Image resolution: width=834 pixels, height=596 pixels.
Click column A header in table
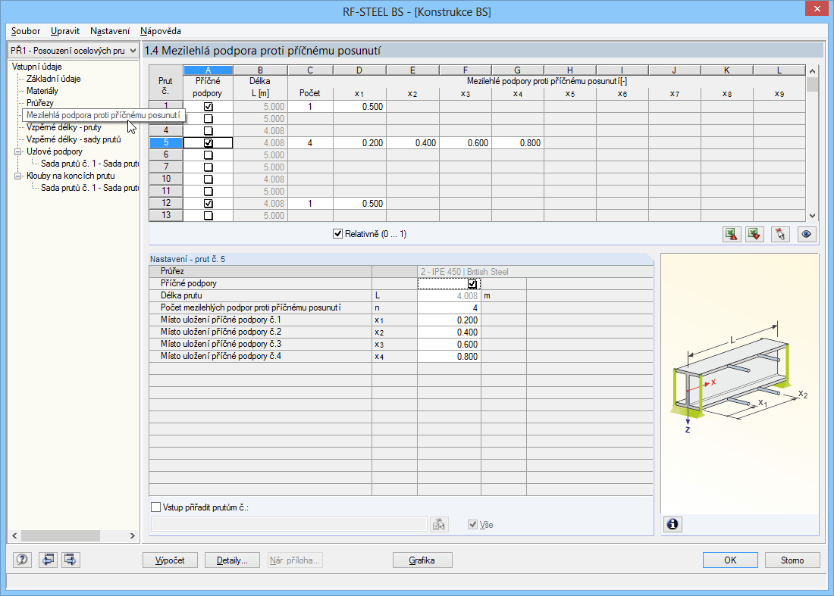click(208, 70)
